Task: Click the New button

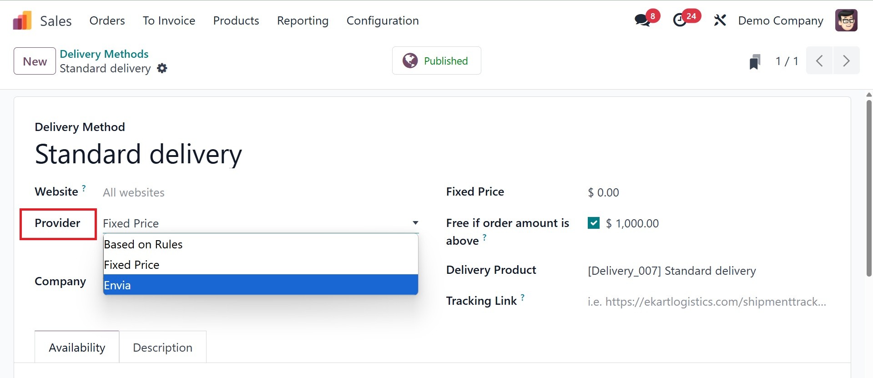Action: [x=35, y=61]
